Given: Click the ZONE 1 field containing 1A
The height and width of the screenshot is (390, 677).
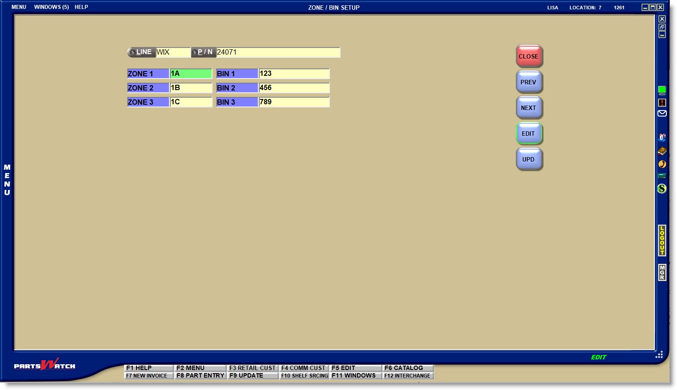Looking at the screenshot, I should 191,74.
